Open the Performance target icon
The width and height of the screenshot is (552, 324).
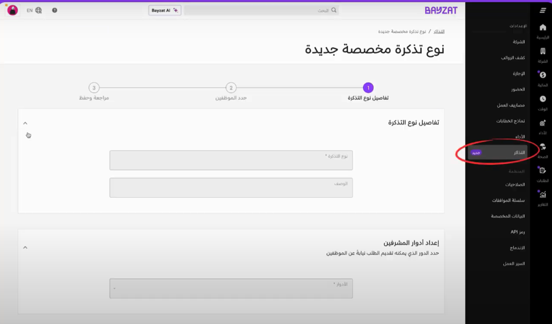[x=542, y=123]
